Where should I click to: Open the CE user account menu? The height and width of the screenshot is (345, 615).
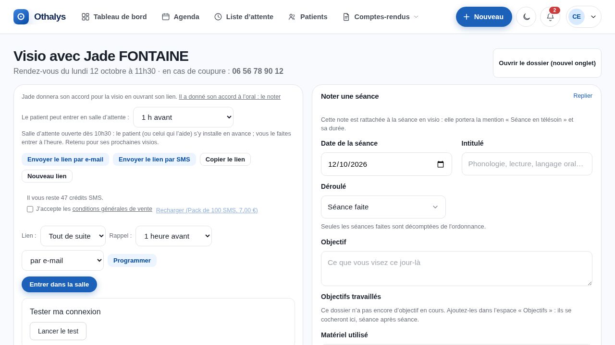point(583,17)
